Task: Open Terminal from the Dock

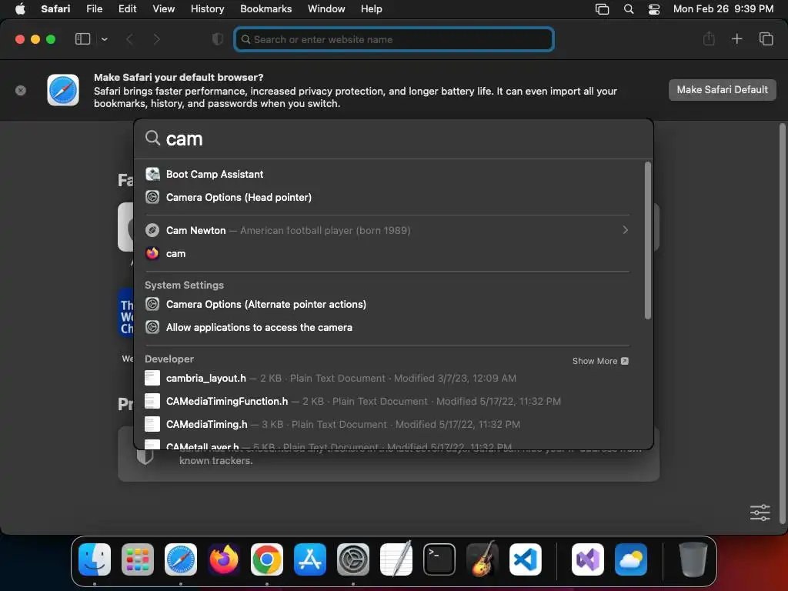Action: pos(439,559)
